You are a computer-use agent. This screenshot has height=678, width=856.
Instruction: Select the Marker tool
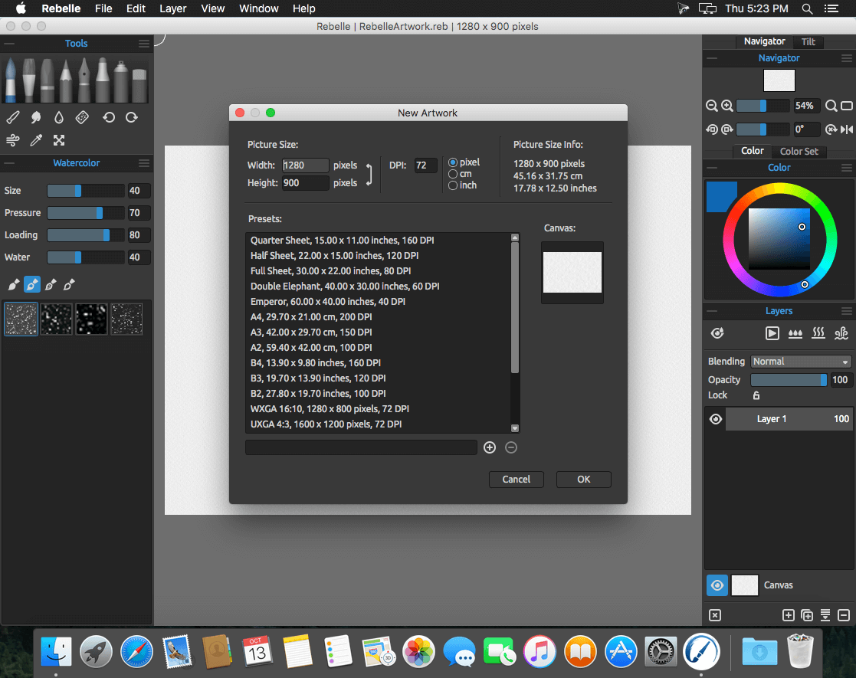[x=103, y=80]
